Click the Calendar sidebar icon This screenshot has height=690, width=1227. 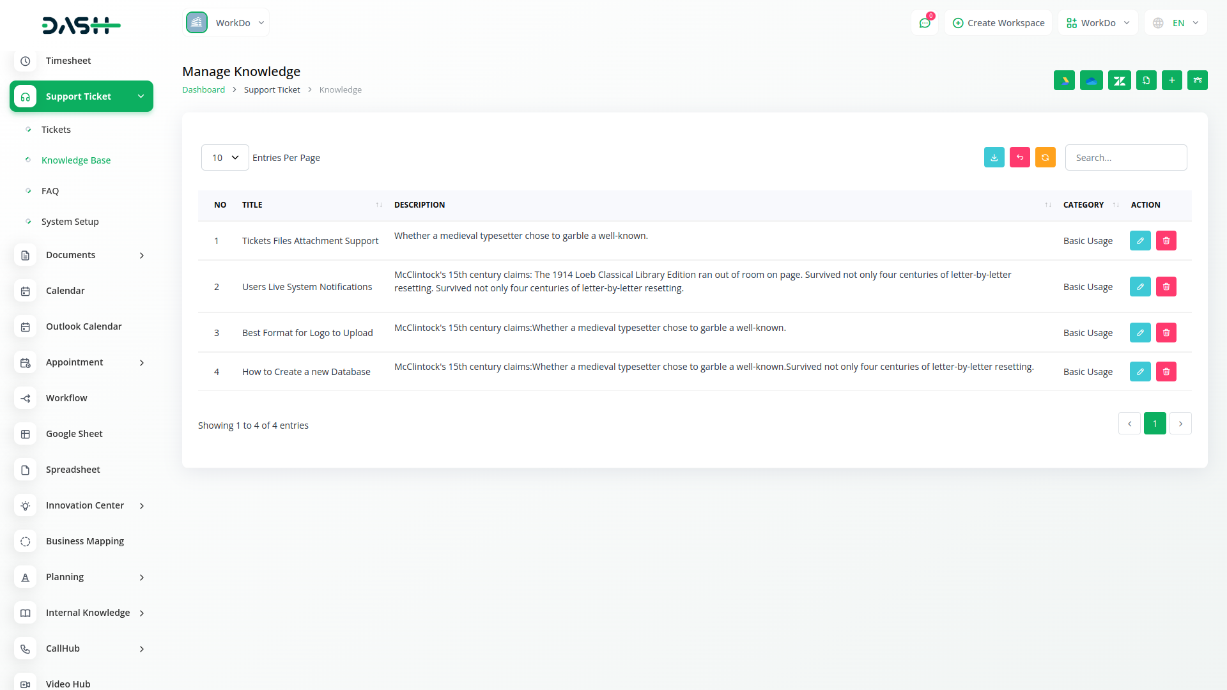coord(26,291)
